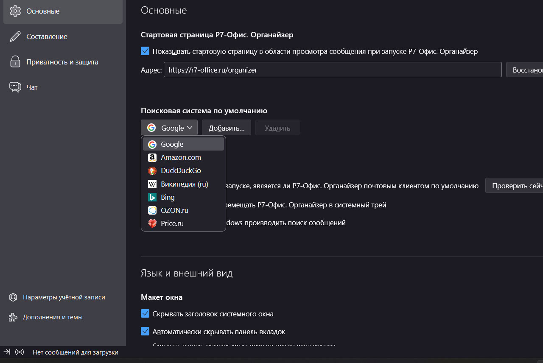Click the Price.ru red logo icon

coord(152,223)
